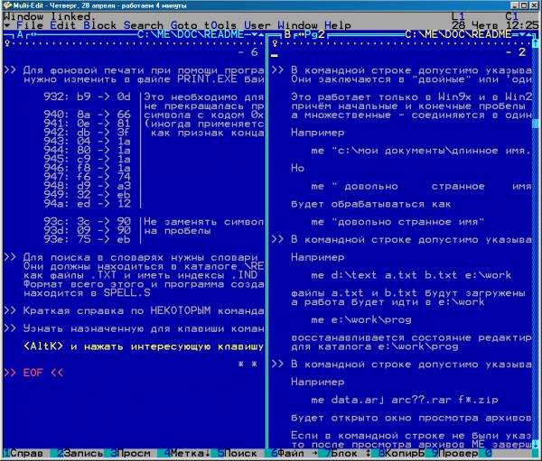The height and width of the screenshot is (461, 542).
Task: Open the Edit menu
Action: pyautogui.click(x=66, y=25)
